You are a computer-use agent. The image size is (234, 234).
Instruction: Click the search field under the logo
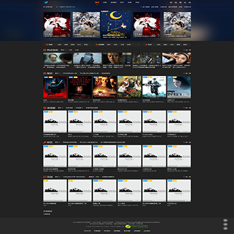pos(66,6)
